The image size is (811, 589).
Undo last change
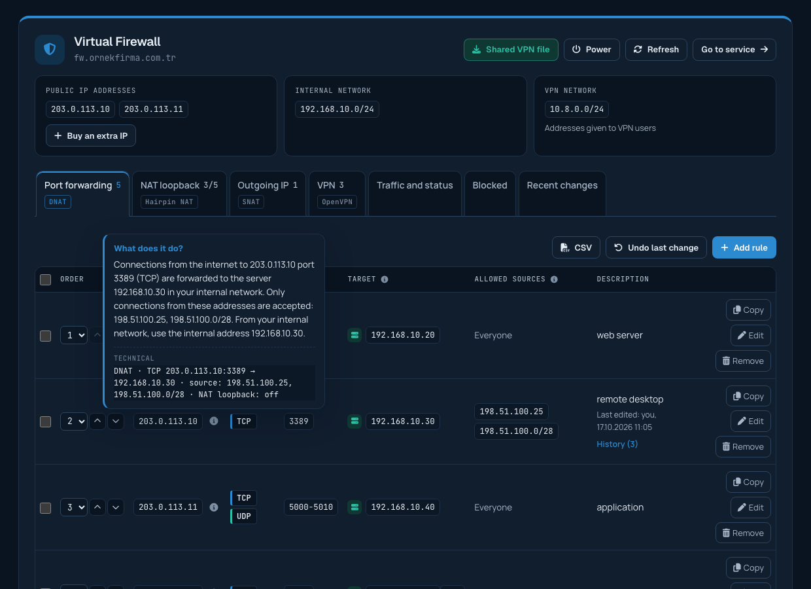point(656,247)
